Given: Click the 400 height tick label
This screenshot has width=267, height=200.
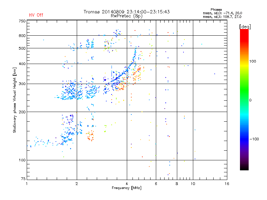Looking at the screenshot, I should point(22,64).
